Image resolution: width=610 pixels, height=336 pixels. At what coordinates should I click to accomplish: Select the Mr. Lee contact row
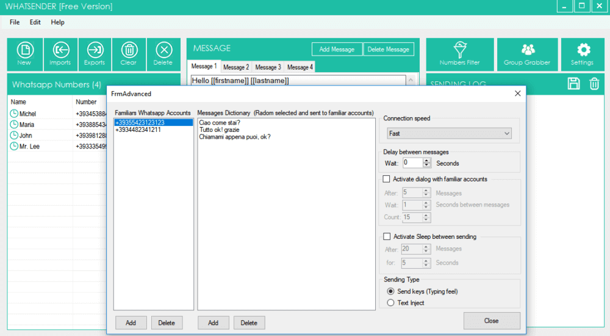tap(59, 147)
